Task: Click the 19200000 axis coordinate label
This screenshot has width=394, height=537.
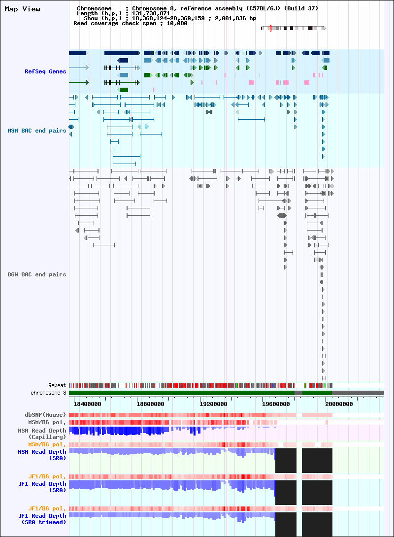Action: click(x=213, y=404)
